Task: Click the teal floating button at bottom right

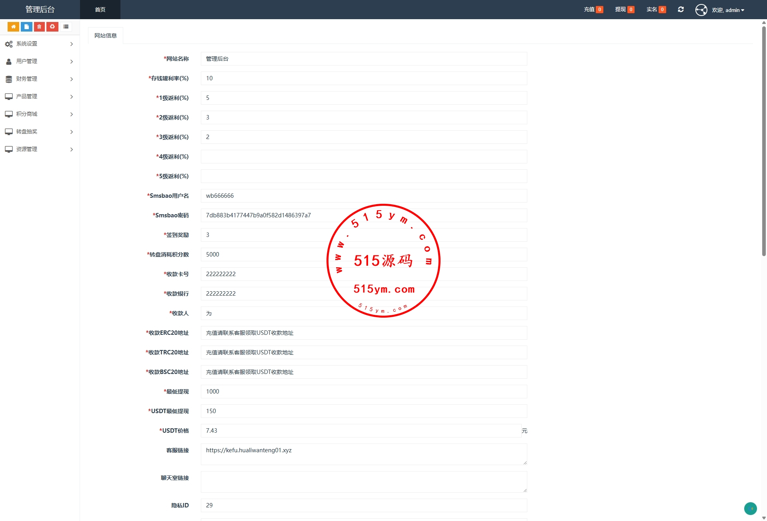Action: 750,508
